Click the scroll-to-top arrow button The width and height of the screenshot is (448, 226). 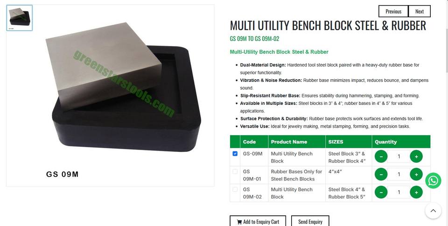pyautogui.click(x=433, y=211)
